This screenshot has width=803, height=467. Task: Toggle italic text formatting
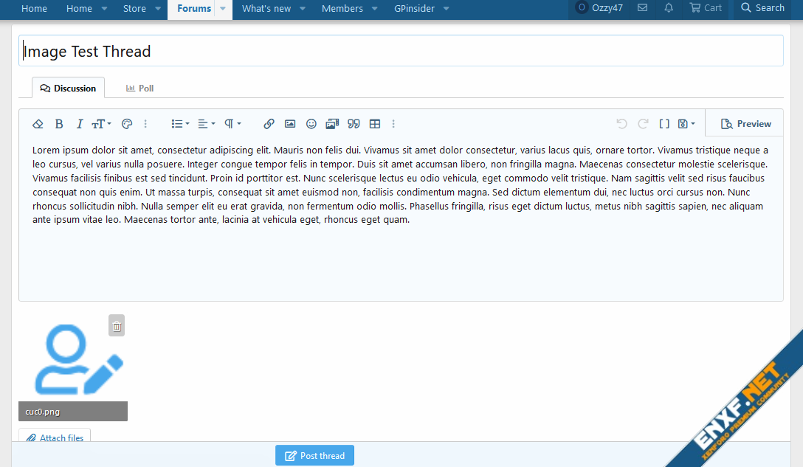79,124
